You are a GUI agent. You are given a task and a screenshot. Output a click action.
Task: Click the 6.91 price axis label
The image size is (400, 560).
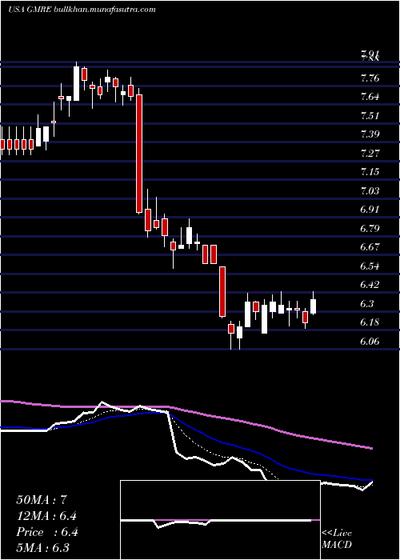point(370,210)
